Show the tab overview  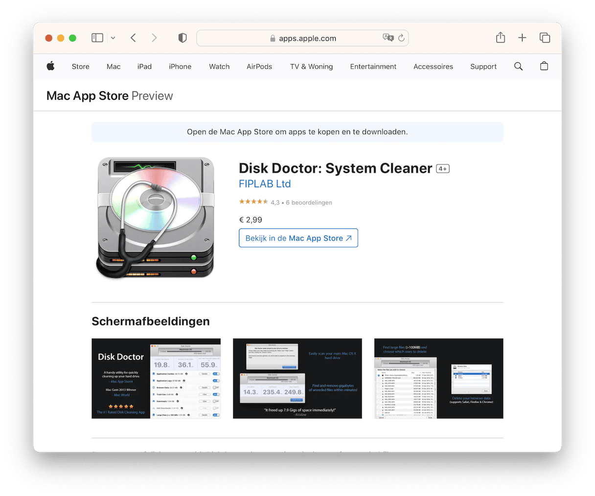(x=545, y=38)
